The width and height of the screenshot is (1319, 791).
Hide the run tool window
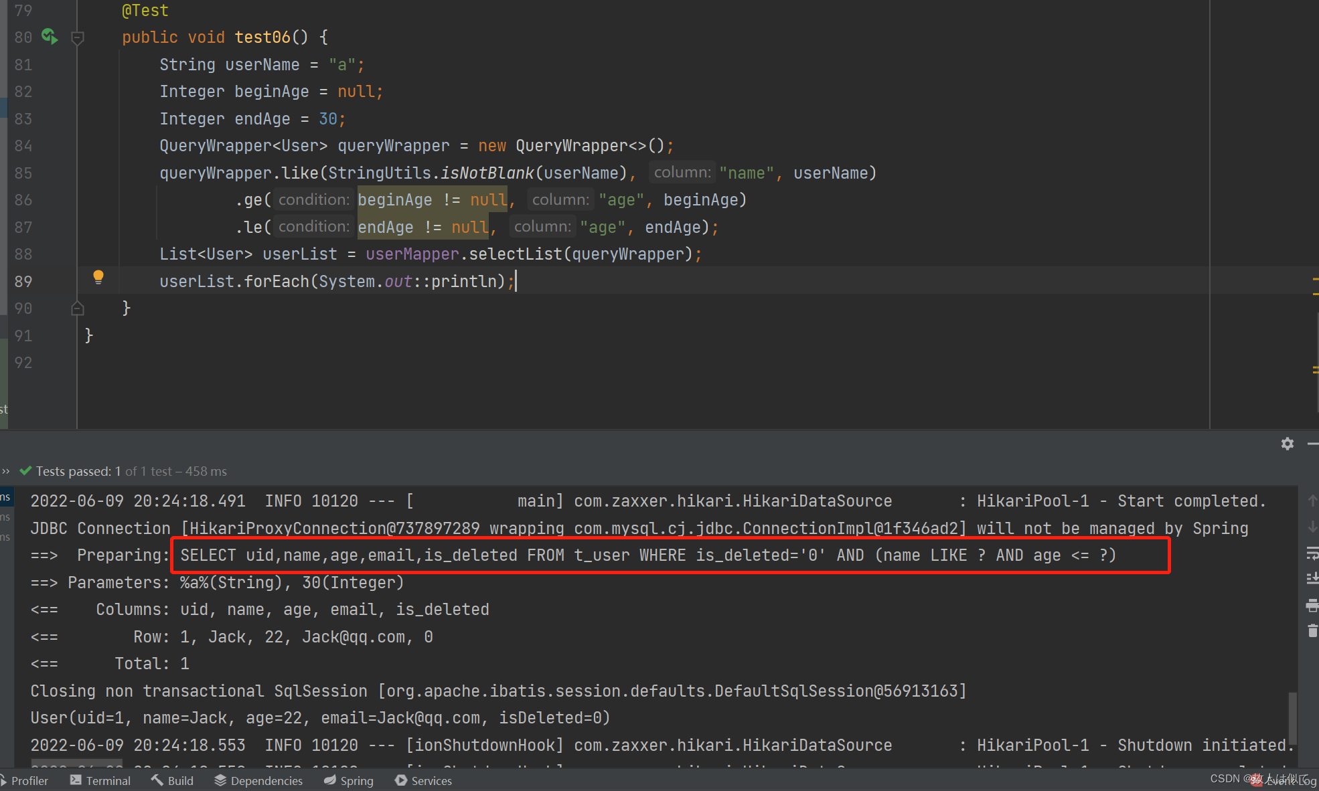1313,444
